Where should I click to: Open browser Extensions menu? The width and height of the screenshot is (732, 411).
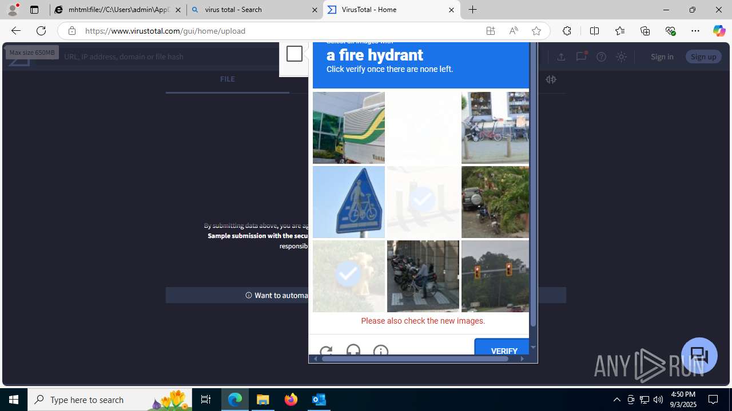click(567, 31)
